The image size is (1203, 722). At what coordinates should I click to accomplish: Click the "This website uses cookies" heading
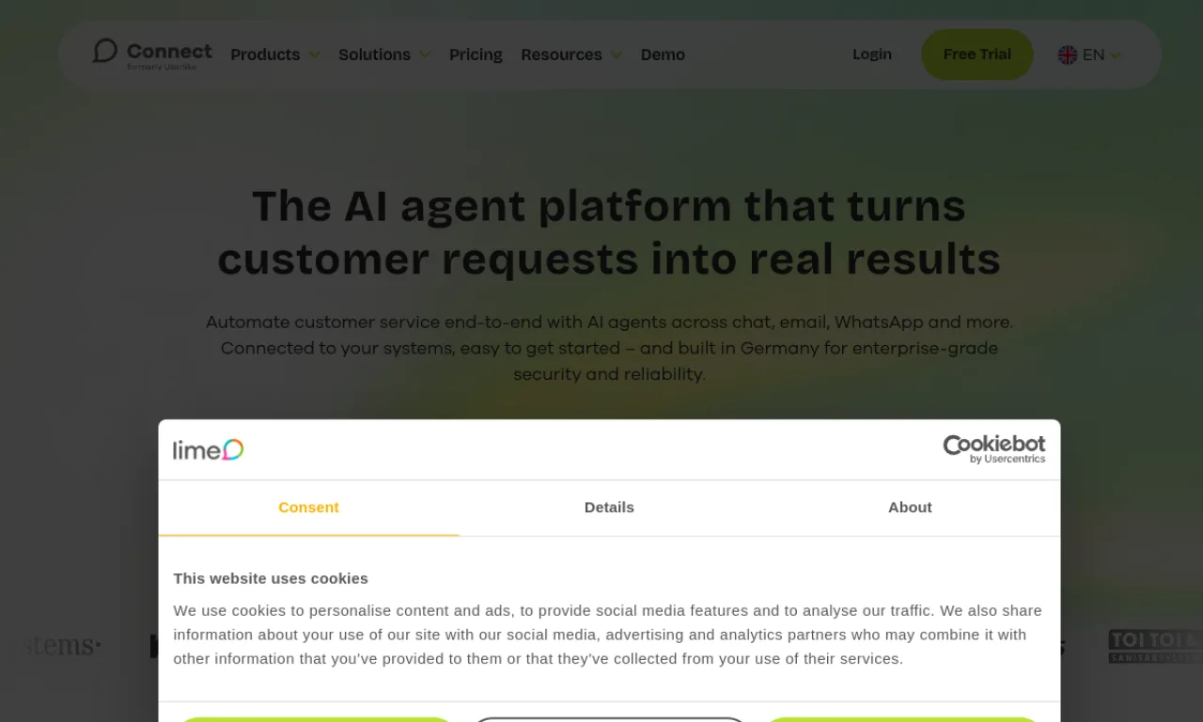pos(271,578)
